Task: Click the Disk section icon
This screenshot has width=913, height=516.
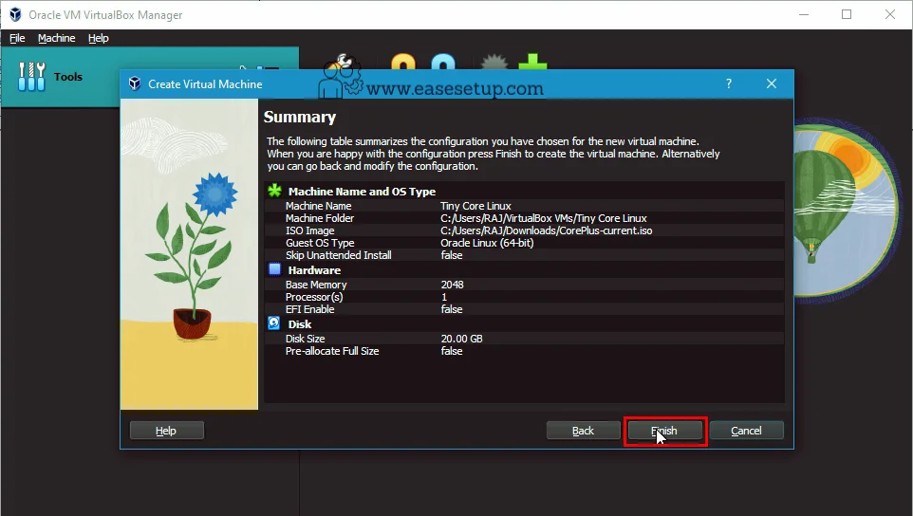Action: coord(274,323)
